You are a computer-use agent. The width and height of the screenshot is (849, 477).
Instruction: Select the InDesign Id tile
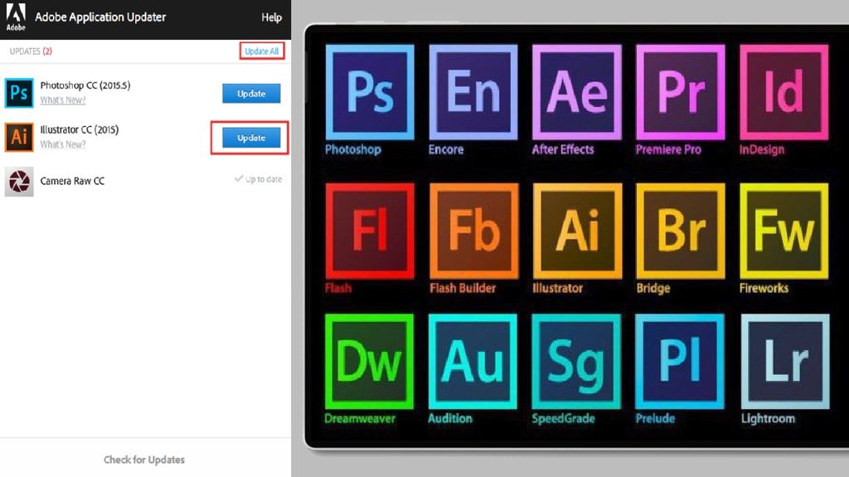[x=784, y=92]
